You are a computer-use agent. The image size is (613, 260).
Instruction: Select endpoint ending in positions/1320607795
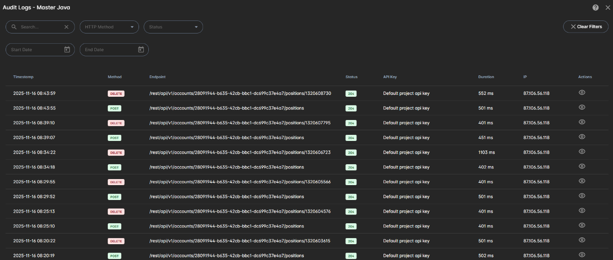pyautogui.click(x=240, y=123)
